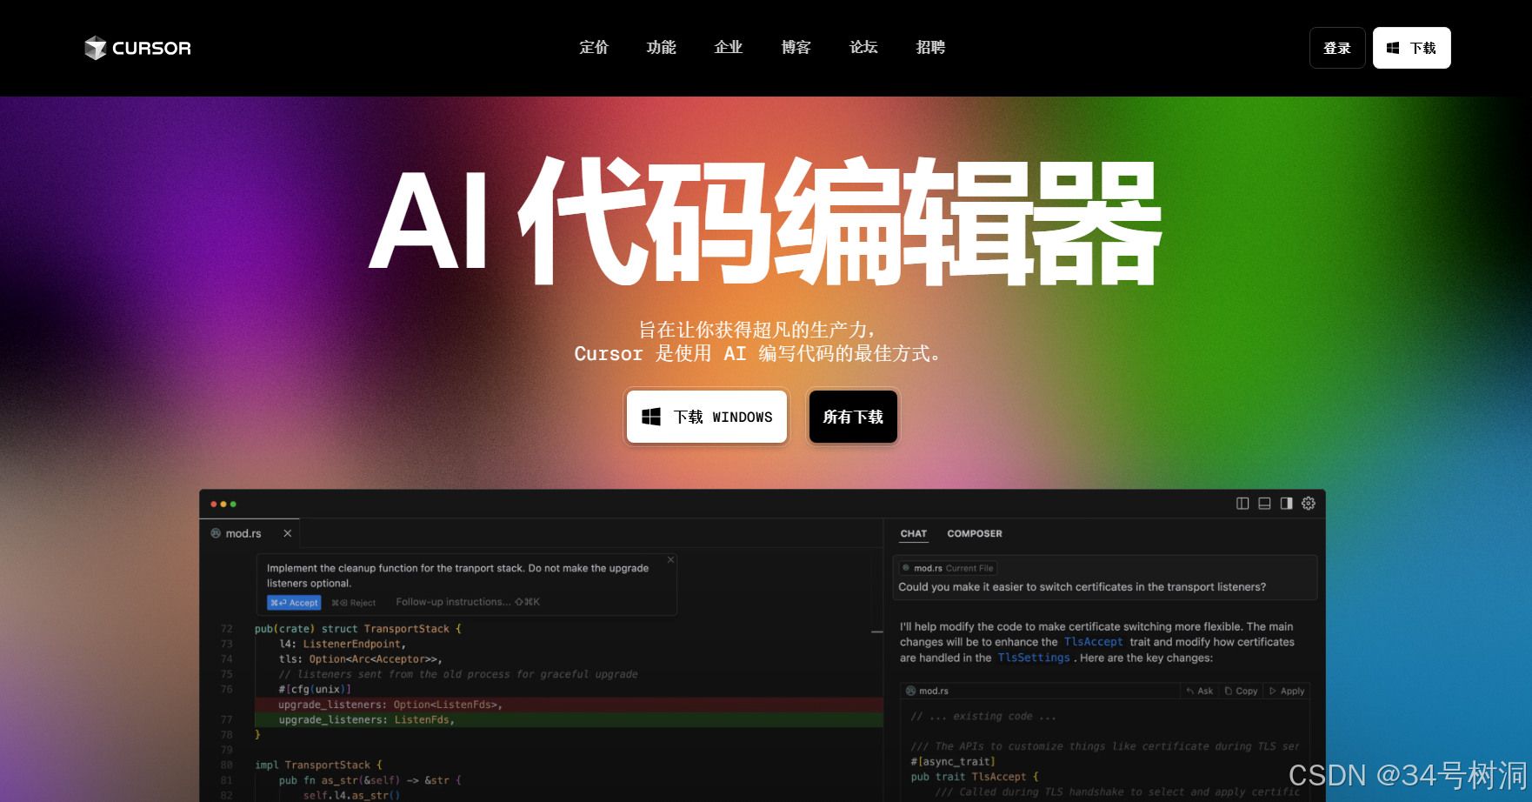Click the mod.rs Current File chip
Viewport: 1532px width, 802px height.
(948, 568)
